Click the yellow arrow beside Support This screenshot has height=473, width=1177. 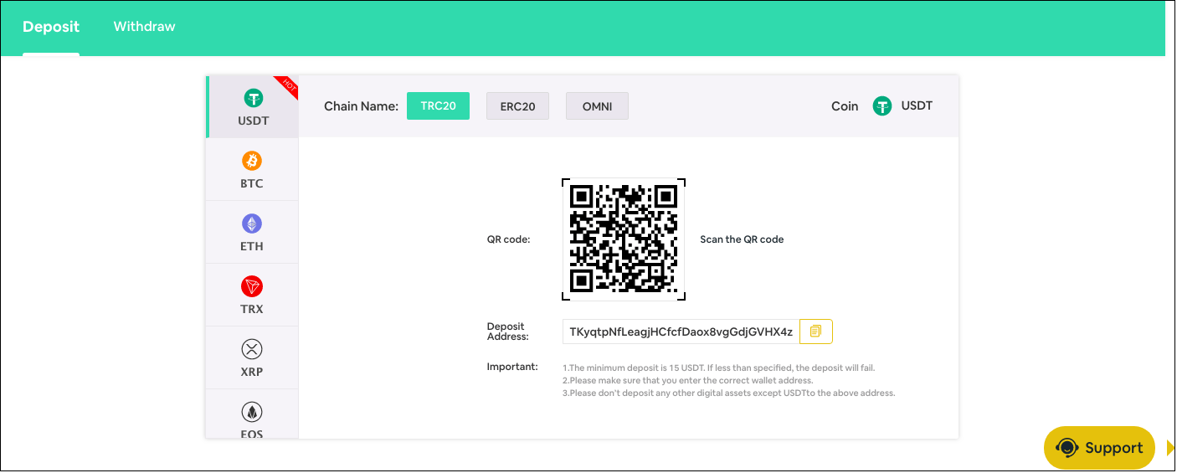1170,449
